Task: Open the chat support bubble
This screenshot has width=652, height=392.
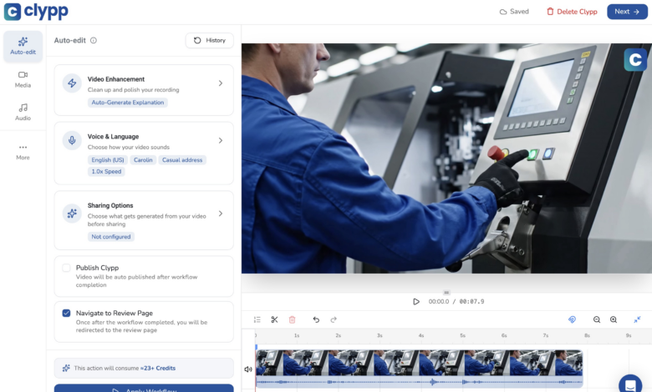Action: coord(631,384)
